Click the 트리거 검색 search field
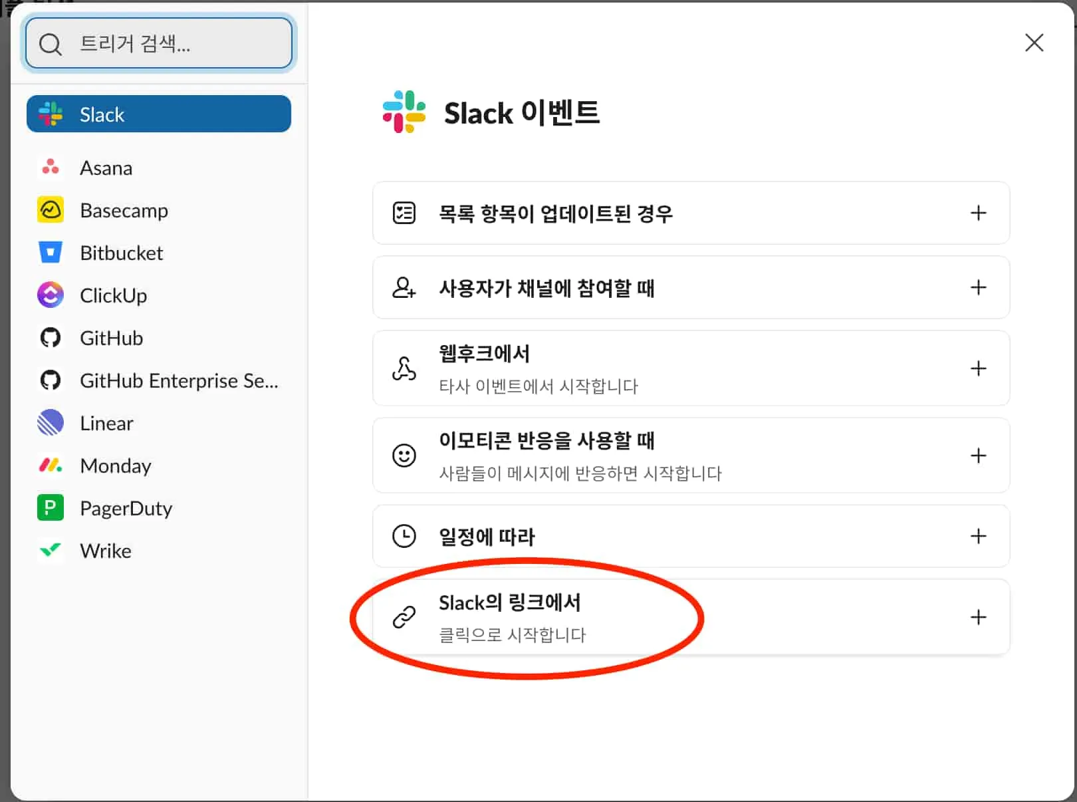Screen dimensions: 1077x802 pyautogui.click(x=158, y=43)
